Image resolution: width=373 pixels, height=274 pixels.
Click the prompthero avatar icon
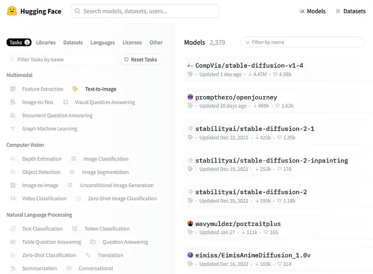190,97
